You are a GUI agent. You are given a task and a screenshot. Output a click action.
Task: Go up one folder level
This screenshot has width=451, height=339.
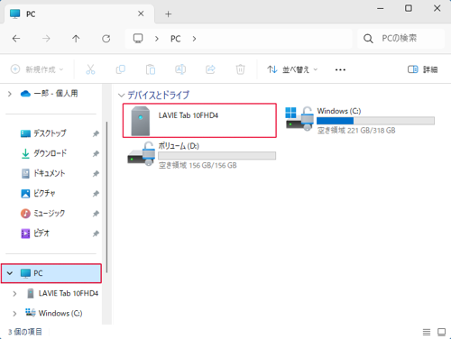click(x=76, y=39)
